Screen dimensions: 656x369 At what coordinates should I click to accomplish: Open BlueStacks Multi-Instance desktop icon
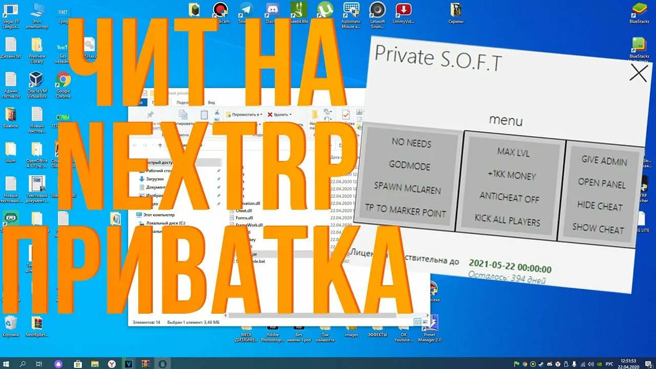639,50
